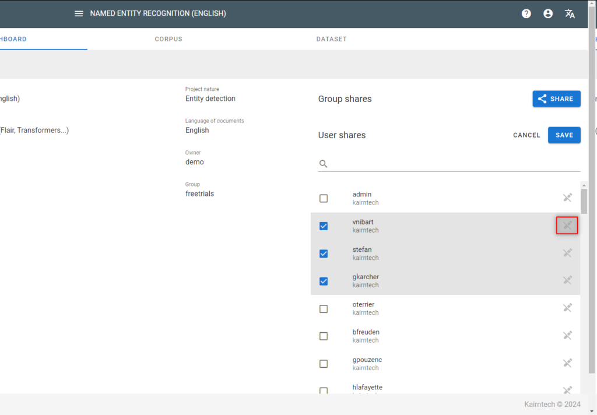Viewport: 597px width, 415px height.
Task: Click the crossed-out pencil icon for bfreuden
Action: tap(567, 335)
